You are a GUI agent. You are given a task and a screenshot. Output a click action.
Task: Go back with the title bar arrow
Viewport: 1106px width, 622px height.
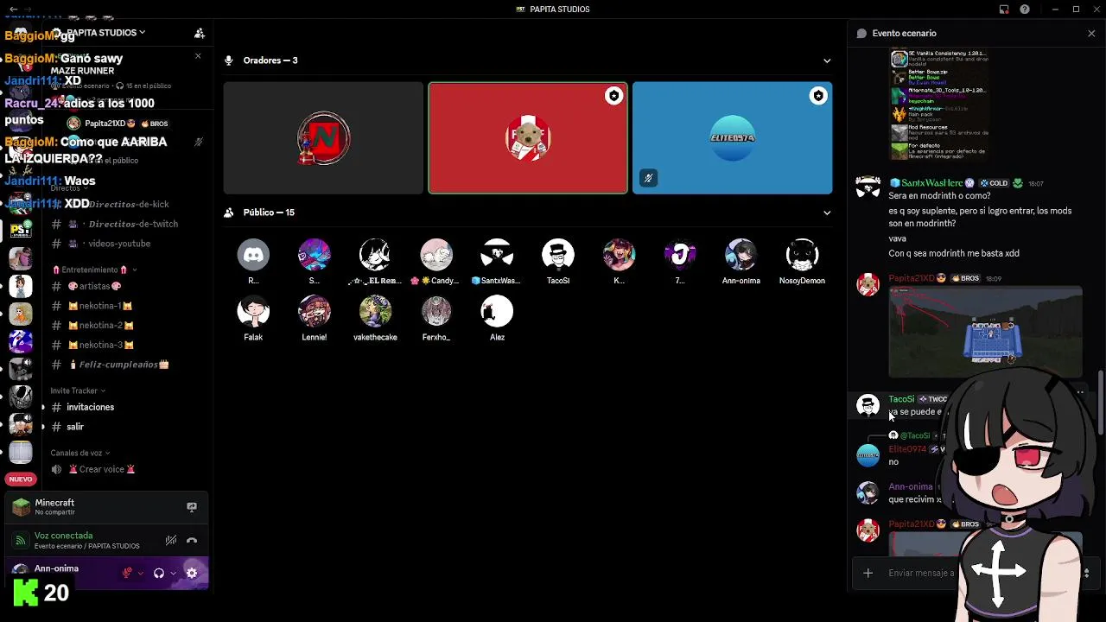point(14,10)
